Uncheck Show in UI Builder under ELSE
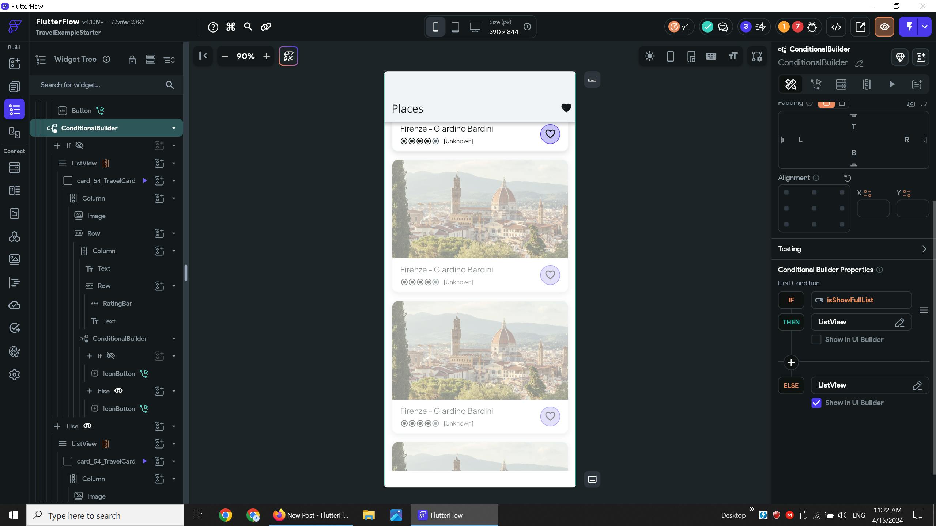This screenshot has width=936, height=526. click(x=816, y=403)
